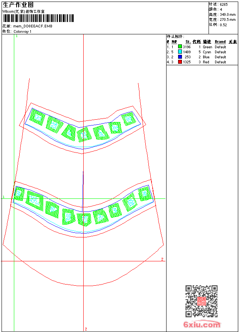Click the N# column header
This screenshot has height=332, width=239.
click(x=174, y=42)
